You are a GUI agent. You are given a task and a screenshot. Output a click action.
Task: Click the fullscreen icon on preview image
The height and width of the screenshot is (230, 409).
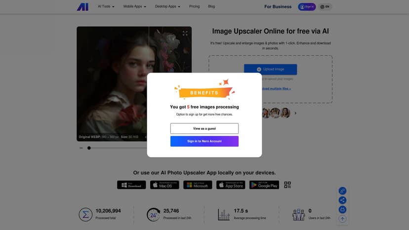(185, 33)
